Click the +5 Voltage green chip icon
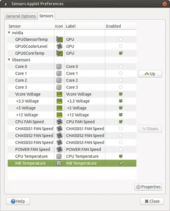Screen dimensions: 170x211 [59, 108]
